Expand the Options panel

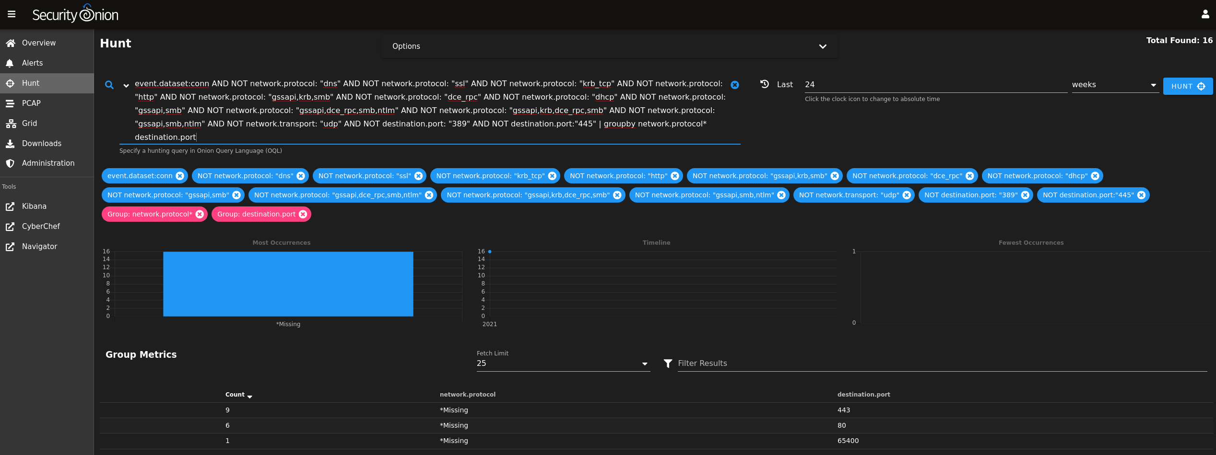coord(609,46)
